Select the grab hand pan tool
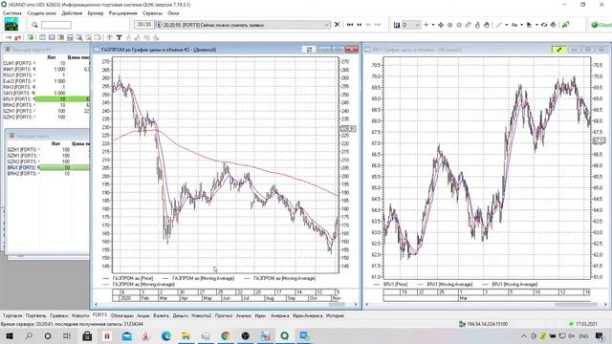The height and width of the screenshot is (344, 612). click(x=487, y=25)
